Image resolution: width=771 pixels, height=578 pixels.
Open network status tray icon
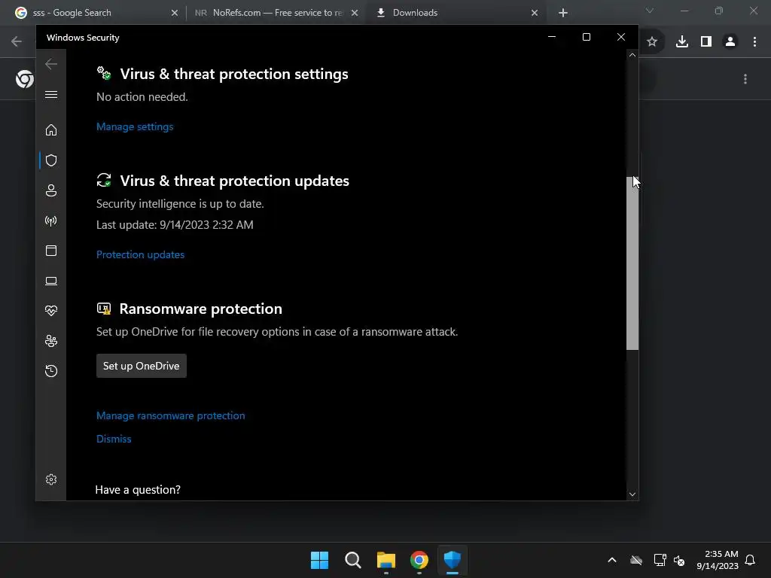click(x=660, y=560)
